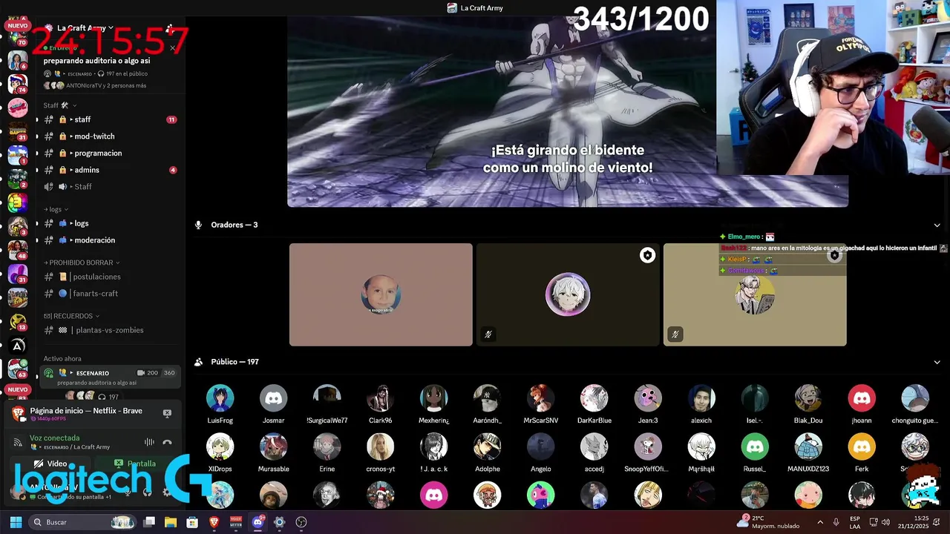The height and width of the screenshot is (534, 950).
Task: Open taskbar volume control
Action: click(885, 522)
